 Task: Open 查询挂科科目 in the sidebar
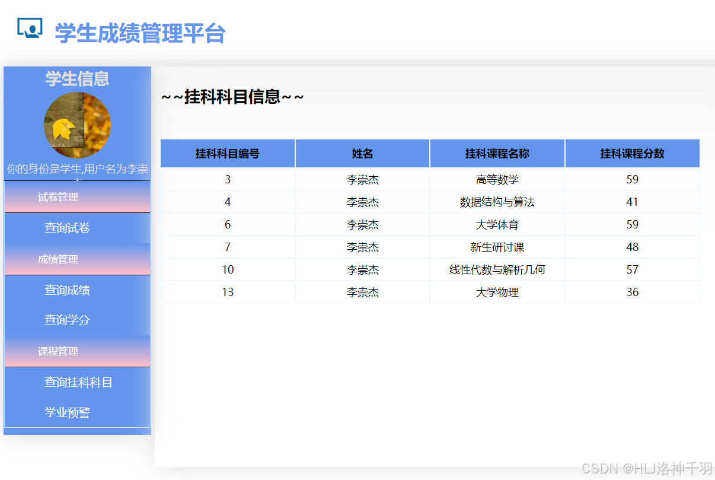[x=78, y=383]
